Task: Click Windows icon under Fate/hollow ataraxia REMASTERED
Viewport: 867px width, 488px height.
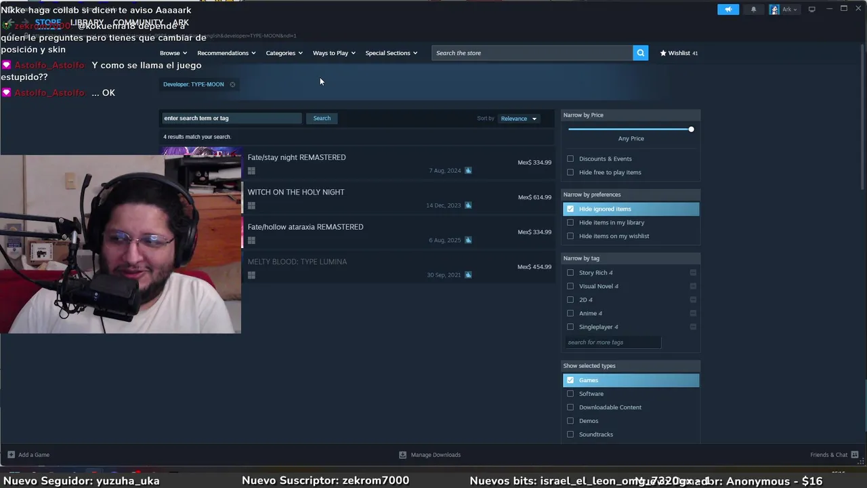Action: point(251,240)
